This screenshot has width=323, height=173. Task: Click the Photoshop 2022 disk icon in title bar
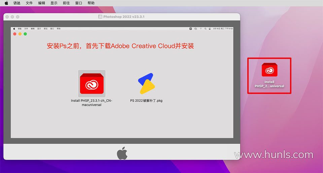pyautogui.click(x=100, y=16)
